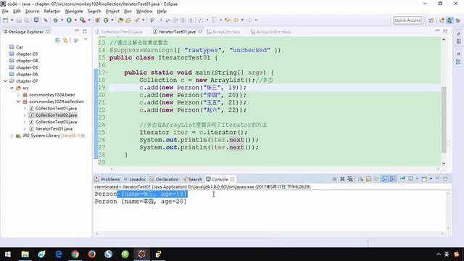Viewport: 464px width, 261px height.
Task: Expand the JRE System Library node
Action: [12, 136]
